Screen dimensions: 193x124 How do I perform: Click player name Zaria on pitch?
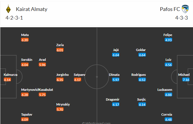(60, 45)
